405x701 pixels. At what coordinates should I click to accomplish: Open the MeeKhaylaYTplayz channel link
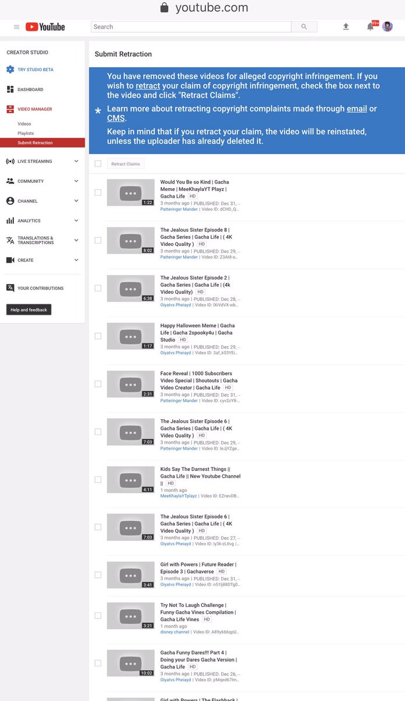point(179,496)
